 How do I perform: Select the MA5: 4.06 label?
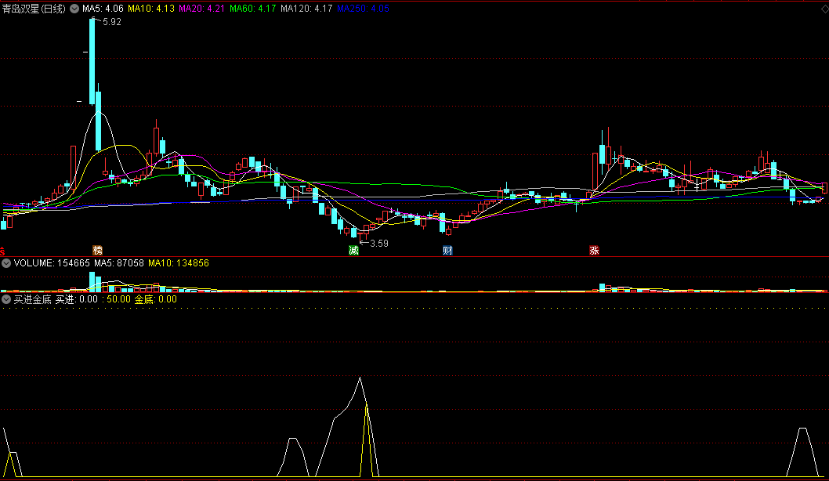coord(103,9)
